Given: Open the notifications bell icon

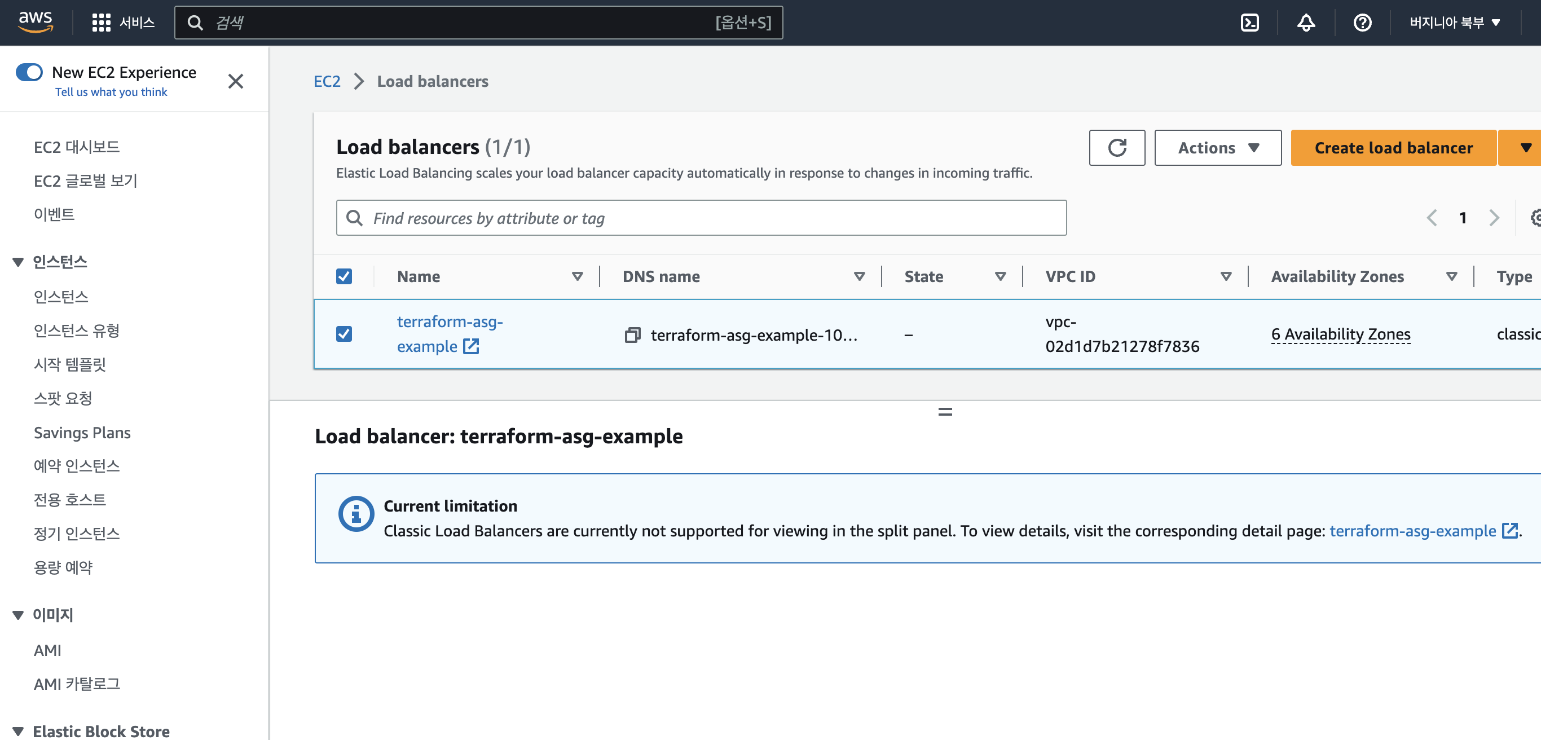Looking at the screenshot, I should pos(1306,23).
